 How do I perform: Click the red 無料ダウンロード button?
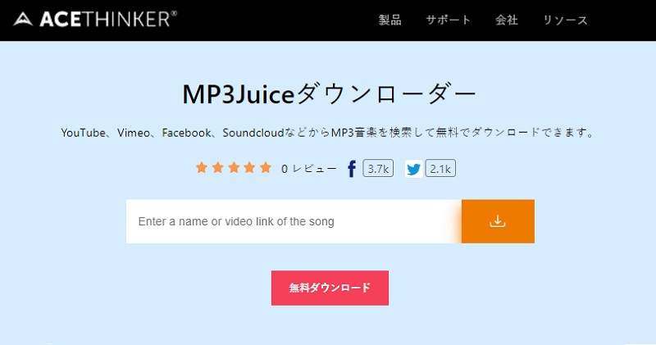(x=330, y=288)
